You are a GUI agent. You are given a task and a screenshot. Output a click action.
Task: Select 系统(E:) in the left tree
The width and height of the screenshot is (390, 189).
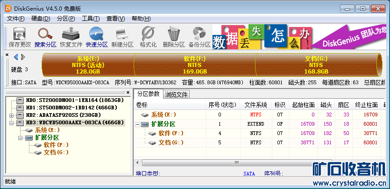47,130
